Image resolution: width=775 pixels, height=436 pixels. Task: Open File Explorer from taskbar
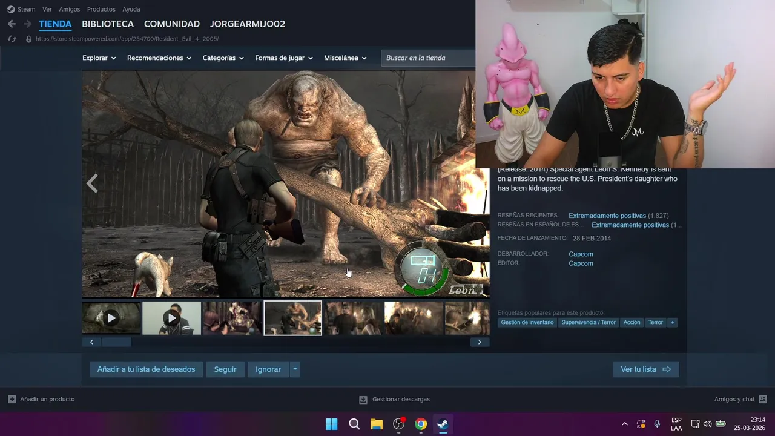click(x=377, y=424)
